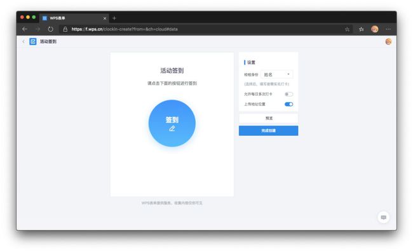Disable the 上传地址位置 location switch
The width and height of the screenshot is (413, 252).
click(x=288, y=104)
